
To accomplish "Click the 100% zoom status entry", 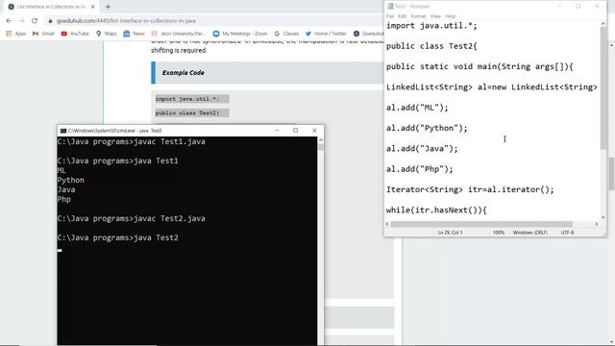I will (x=499, y=233).
